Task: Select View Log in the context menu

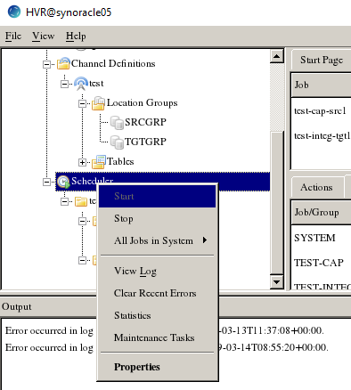Action: (157, 271)
